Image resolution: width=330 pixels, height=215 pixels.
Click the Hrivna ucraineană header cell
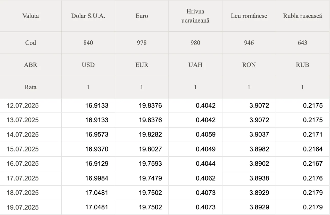[x=195, y=16]
